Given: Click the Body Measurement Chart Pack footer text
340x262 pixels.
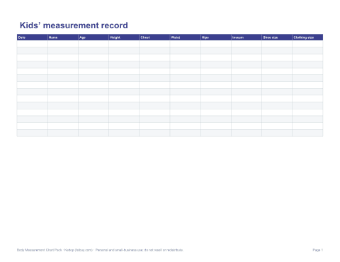Looking at the screenshot, I should (x=100, y=250).
